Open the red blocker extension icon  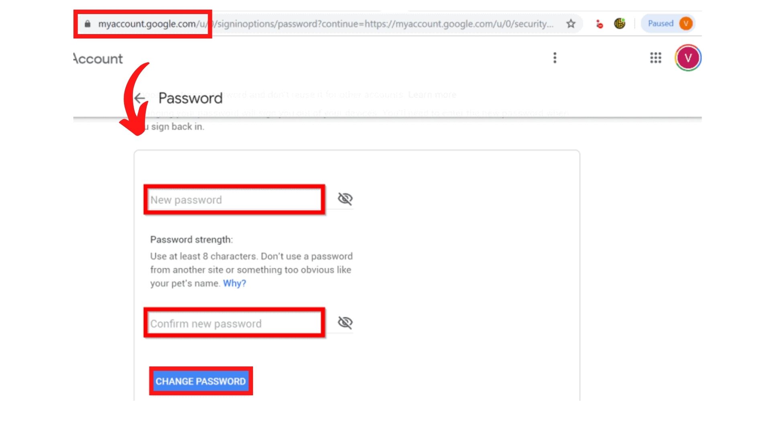click(599, 24)
